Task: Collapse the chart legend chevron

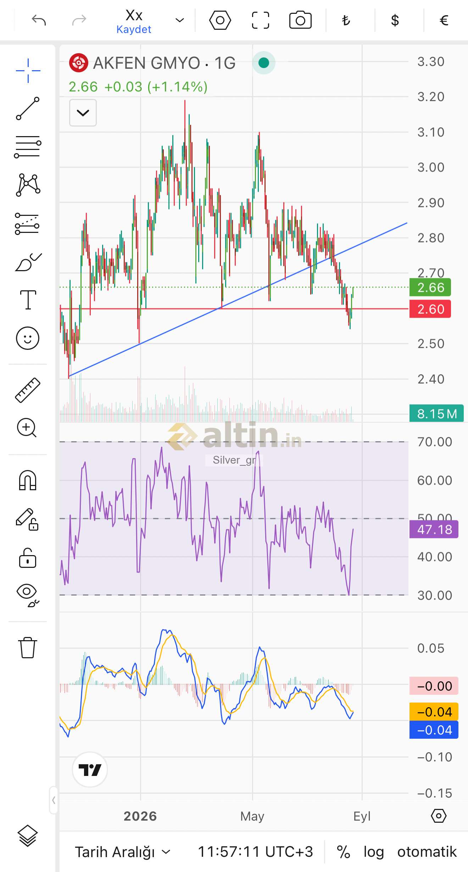Action: [83, 113]
